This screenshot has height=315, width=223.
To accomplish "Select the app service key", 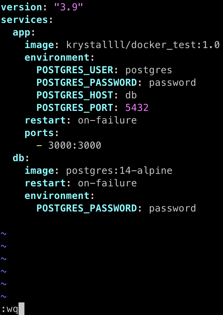I will click(x=21, y=33).
